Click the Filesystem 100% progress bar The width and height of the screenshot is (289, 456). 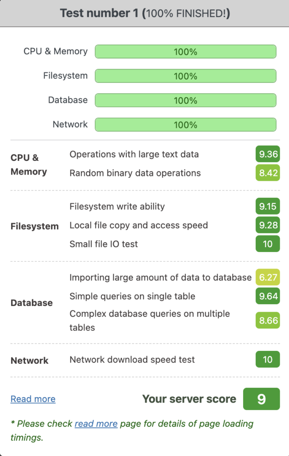[x=185, y=76]
